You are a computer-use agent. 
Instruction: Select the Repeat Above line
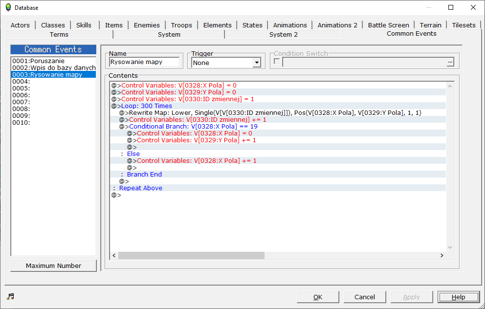point(278,188)
